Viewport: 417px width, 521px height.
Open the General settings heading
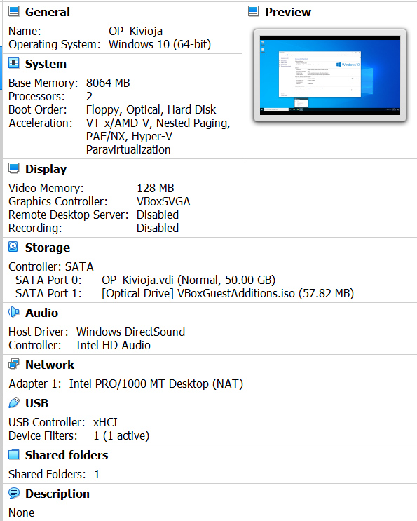[x=48, y=12]
